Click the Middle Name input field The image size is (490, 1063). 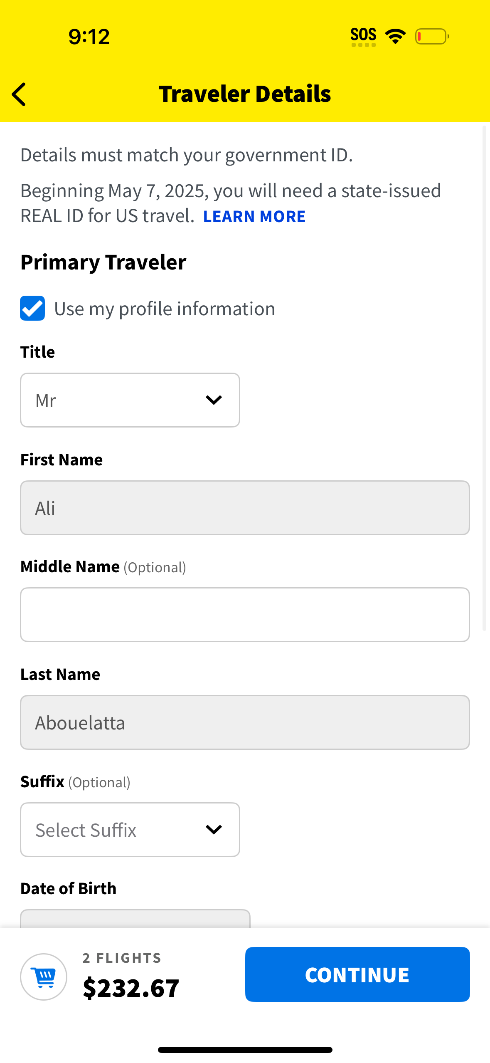coord(245,615)
